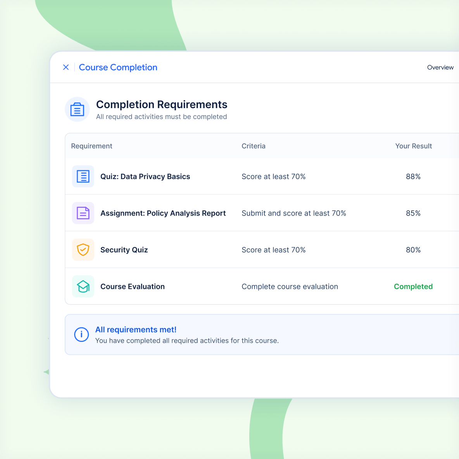Image resolution: width=459 pixels, height=459 pixels.
Task: Click the Data Privacy Basics quiz icon
Action: click(83, 176)
